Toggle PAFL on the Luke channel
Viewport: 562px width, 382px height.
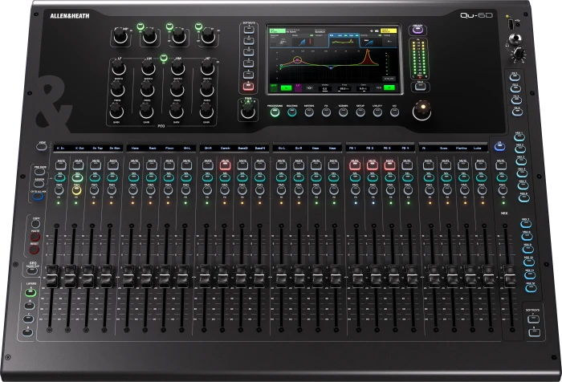pos(482,190)
